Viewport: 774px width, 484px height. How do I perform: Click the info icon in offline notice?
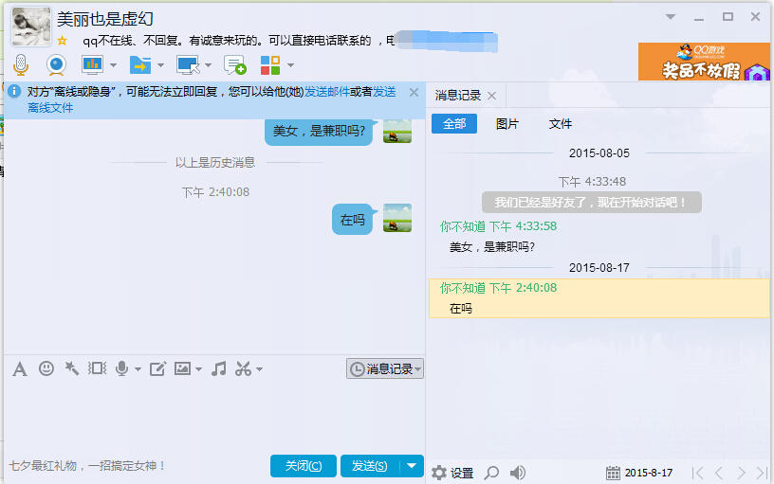[x=14, y=91]
